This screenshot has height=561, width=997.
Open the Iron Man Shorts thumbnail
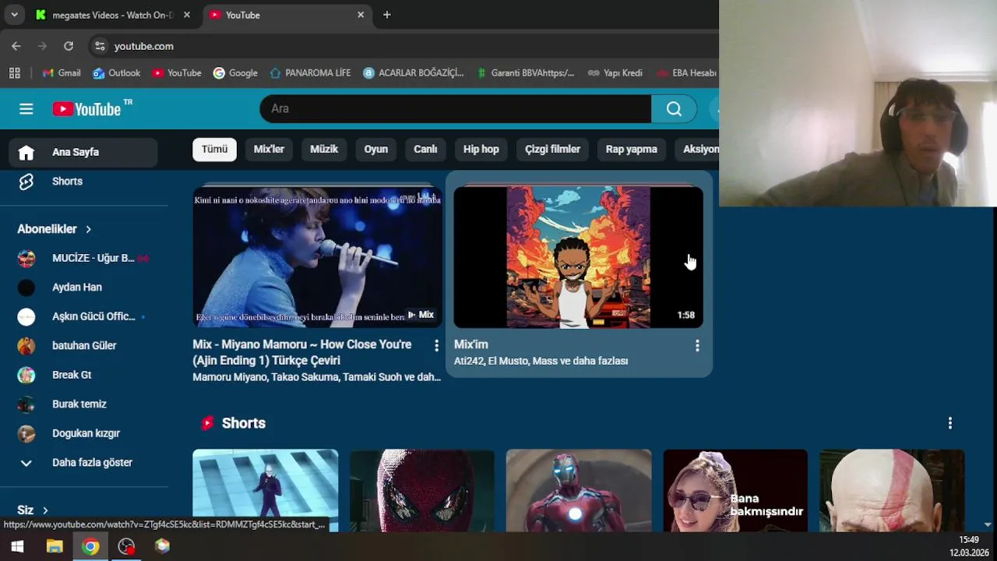coord(579,491)
